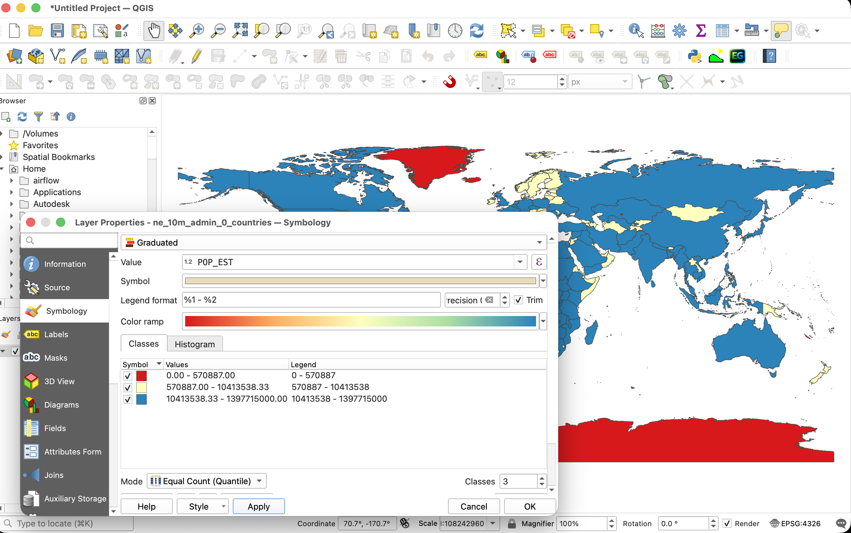Screen dimensions: 851x533
Task: Toggle the Map Tips speech bubble icon
Action: coord(781,31)
